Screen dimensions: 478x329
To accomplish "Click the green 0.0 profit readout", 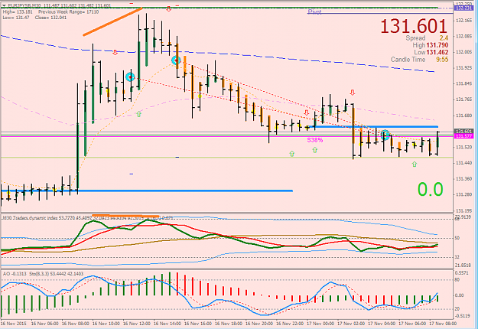I will [x=430, y=189].
